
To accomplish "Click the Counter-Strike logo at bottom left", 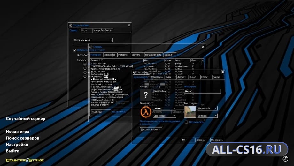I will click(25, 160).
